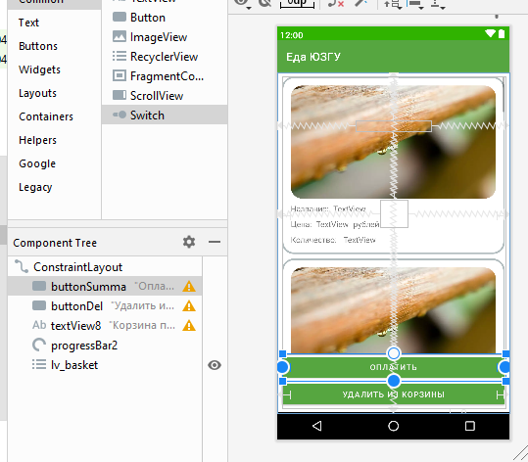The height and width of the screenshot is (462, 528).
Task: Click the bottom-right resize handle of Оплатить
Action: (x=505, y=381)
